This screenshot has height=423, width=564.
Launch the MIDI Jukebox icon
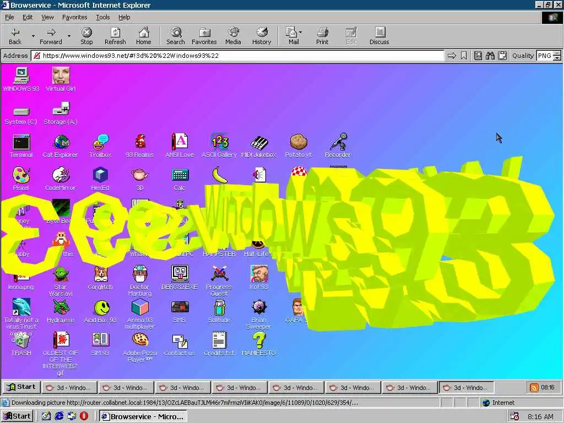pos(259,145)
